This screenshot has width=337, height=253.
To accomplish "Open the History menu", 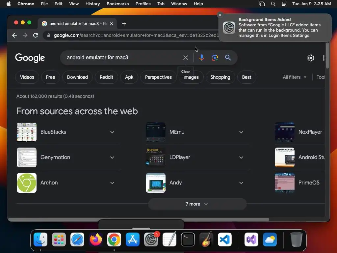I will (x=92, y=4).
